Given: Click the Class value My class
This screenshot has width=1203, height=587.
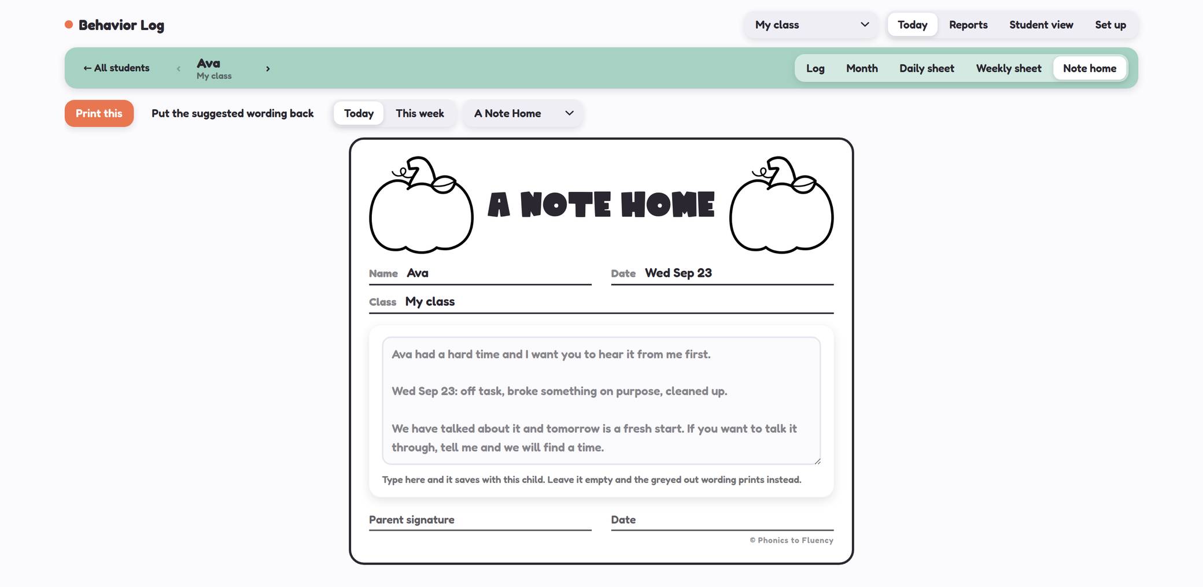Looking at the screenshot, I should [x=430, y=302].
